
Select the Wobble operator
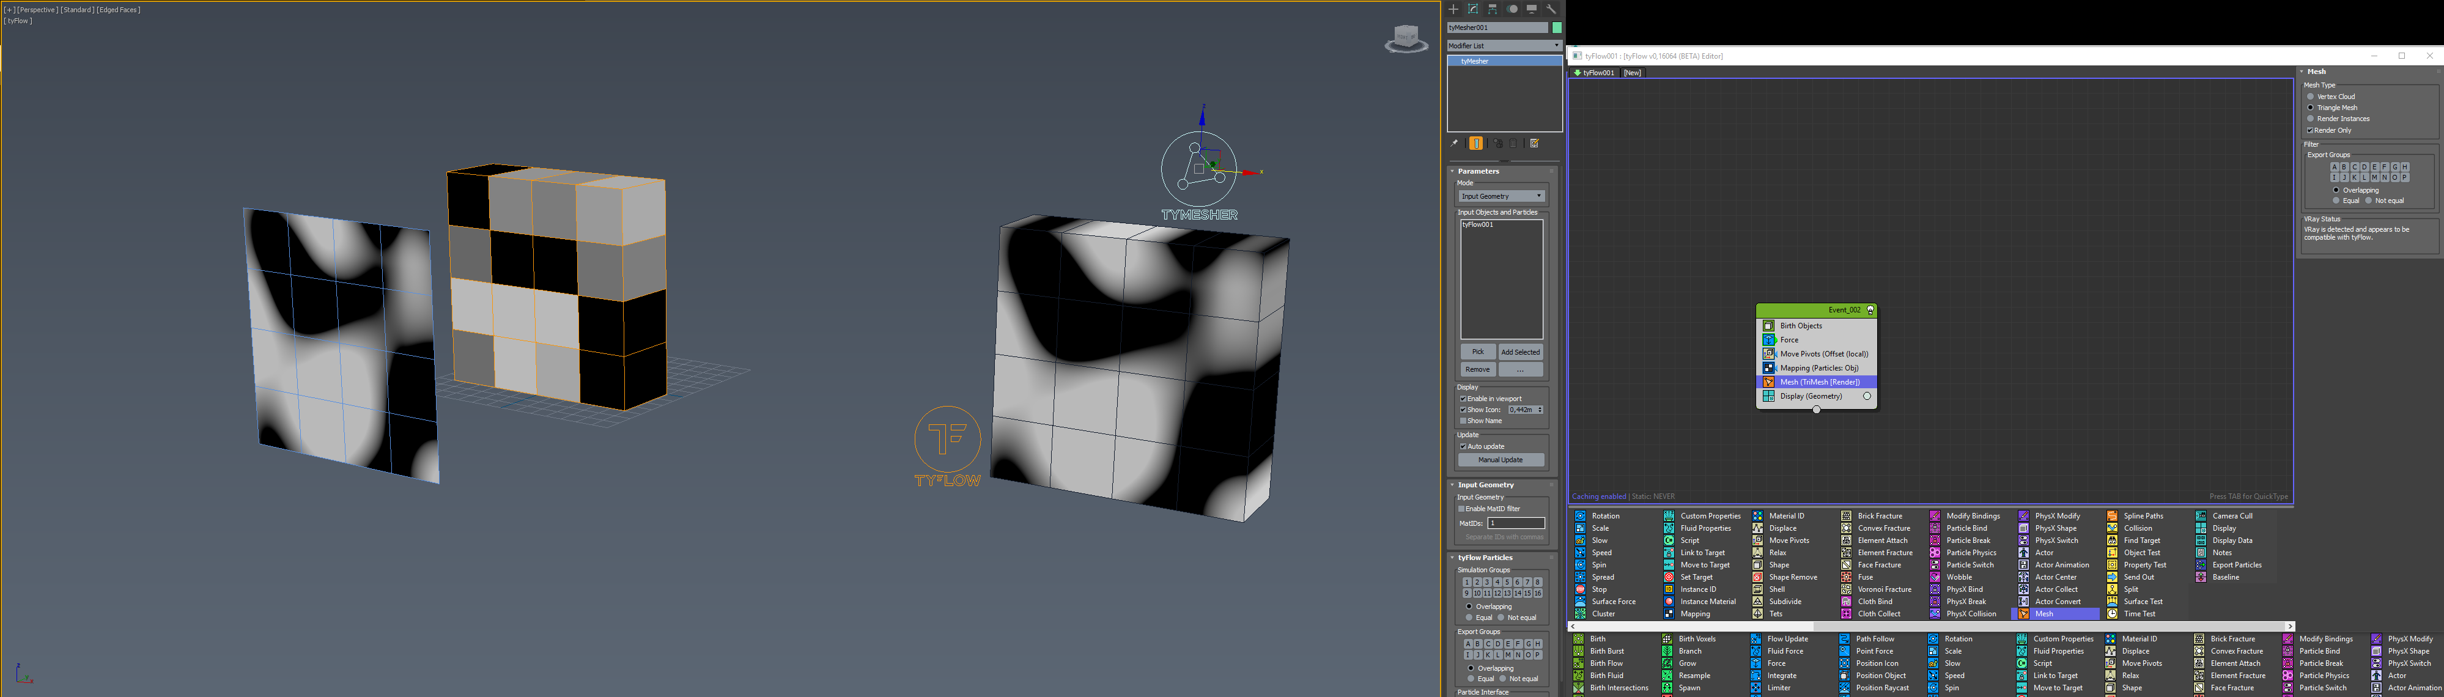click(1952, 577)
